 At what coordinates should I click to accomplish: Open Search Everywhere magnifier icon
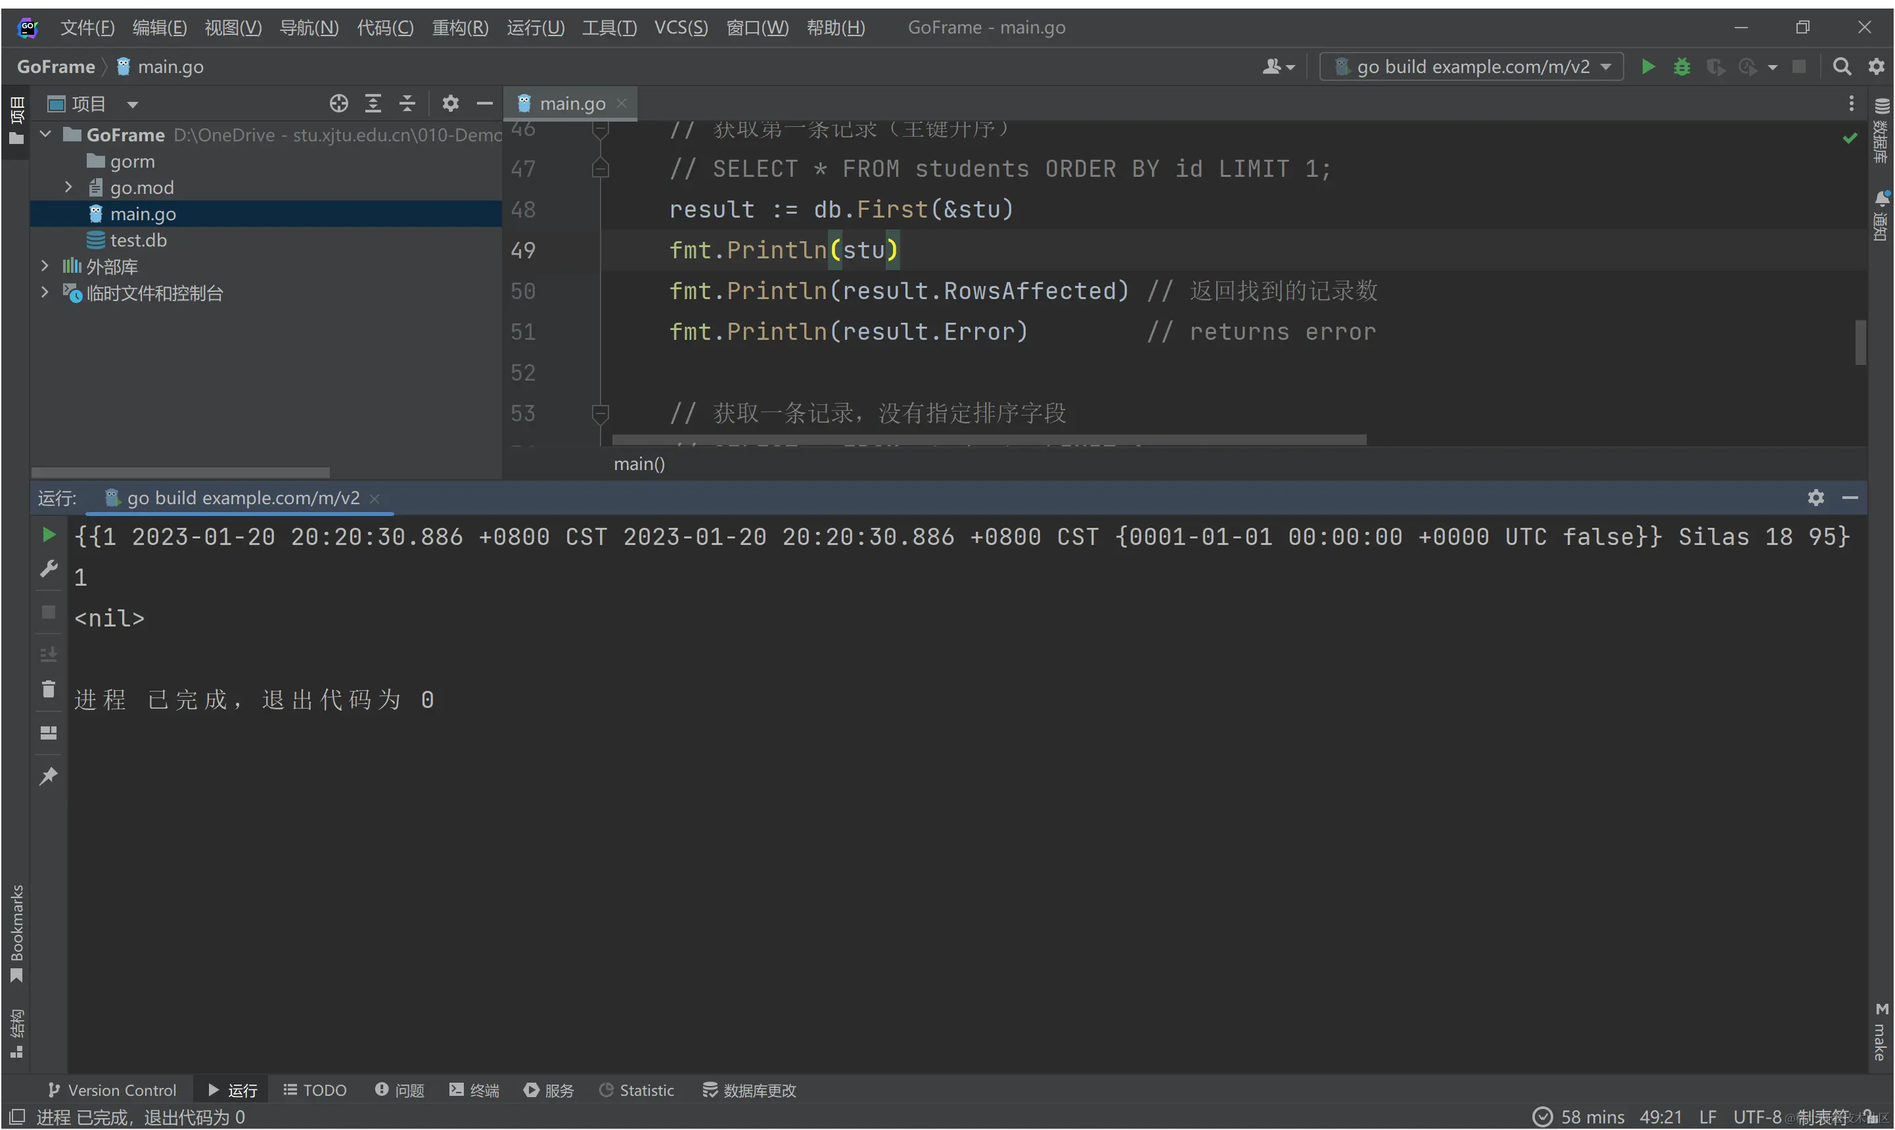pos(1841,67)
